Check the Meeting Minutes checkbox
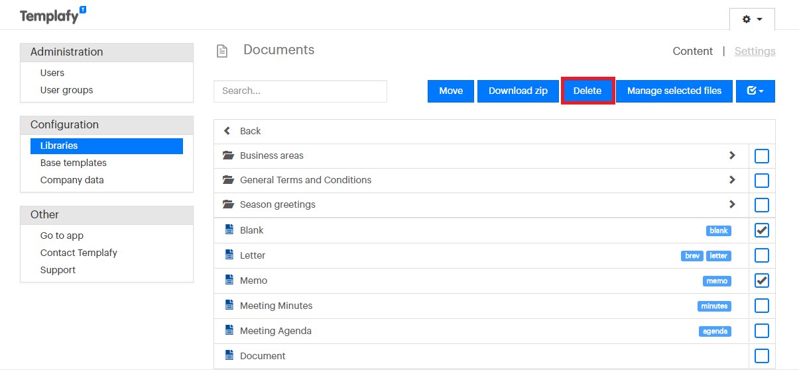This screenshot has height=387, width=799. pos(762,306)
